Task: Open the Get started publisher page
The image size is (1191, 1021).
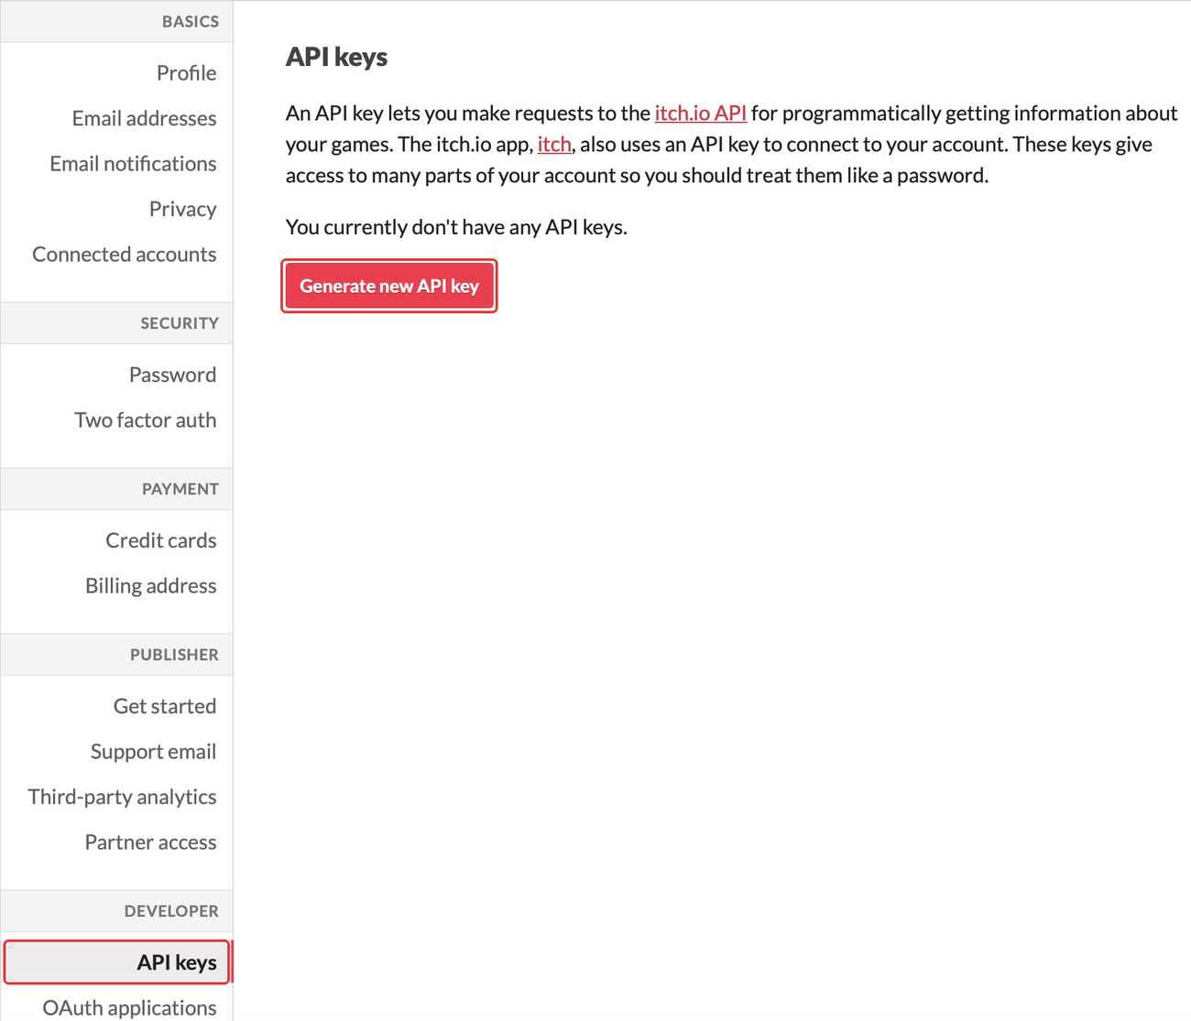Action: click(165, 706)
